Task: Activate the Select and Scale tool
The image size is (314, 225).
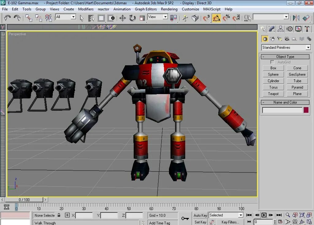Action: 142,18
